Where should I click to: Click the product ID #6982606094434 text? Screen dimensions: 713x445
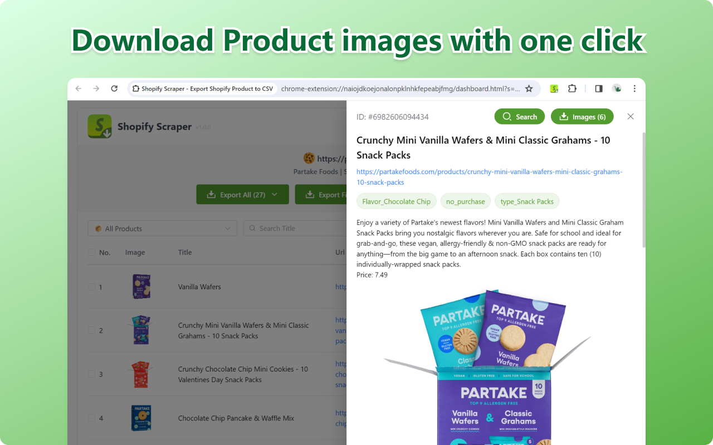coord(393,117)
